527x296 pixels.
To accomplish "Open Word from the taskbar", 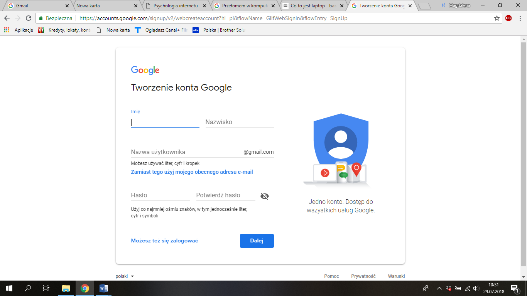I will click(x=103, y=288).
